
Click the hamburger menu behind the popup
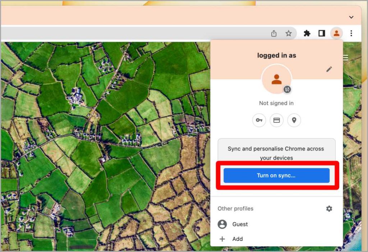pyautogui.click(x=345, y=57)
